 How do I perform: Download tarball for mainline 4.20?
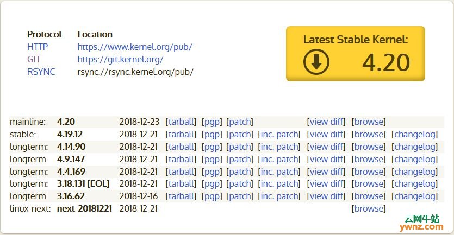[x=181, y=122]
